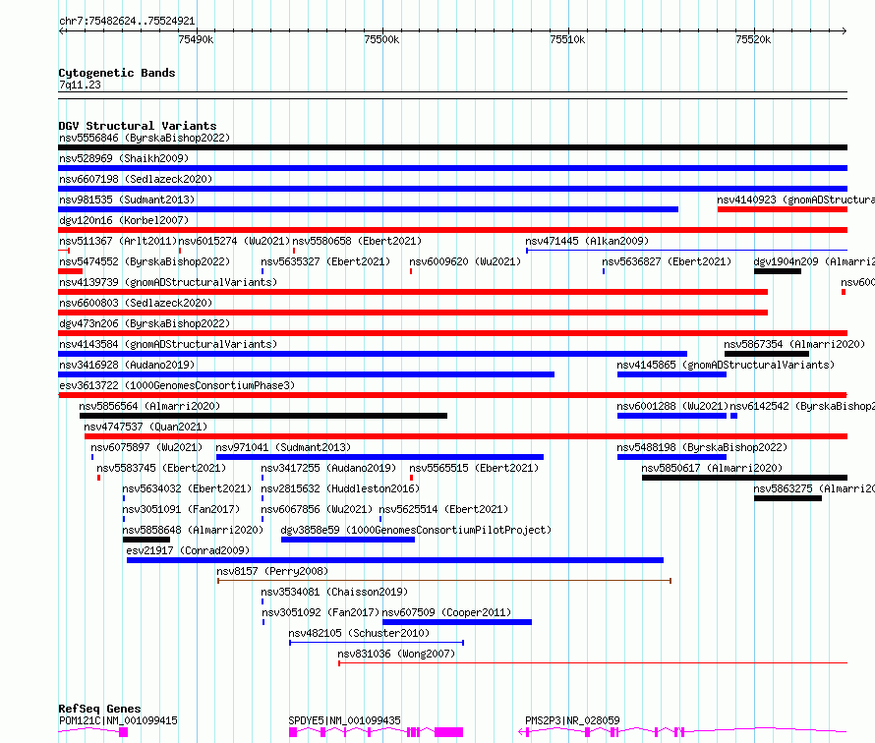Select the nsv5850617 (Almarri2020) label

[x=712, y=468]
